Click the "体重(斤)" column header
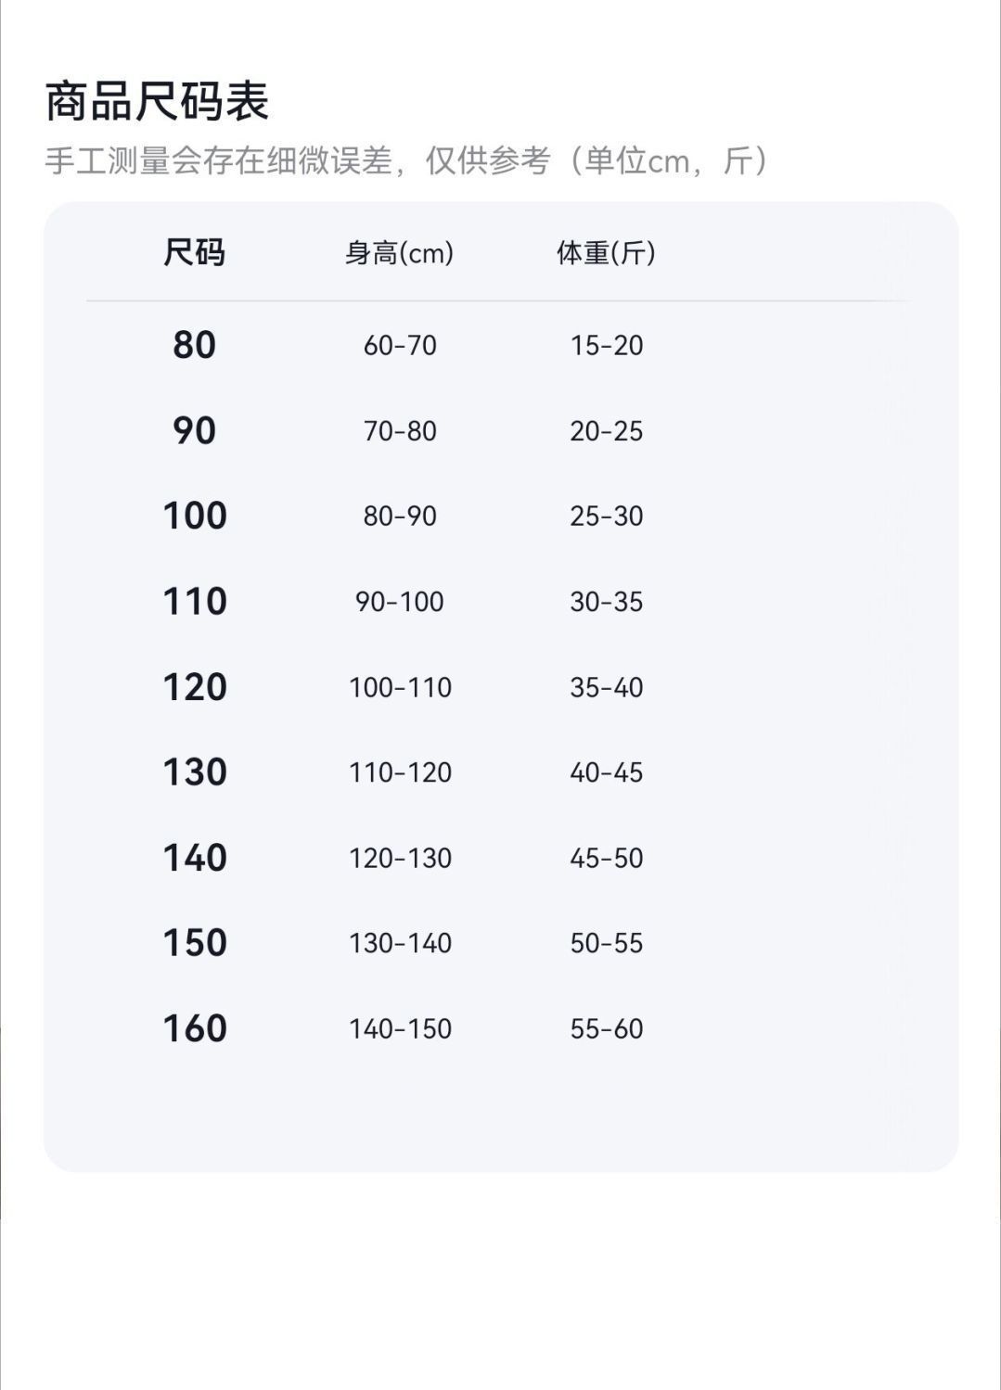The image size is (1001, 1390). 606,252
